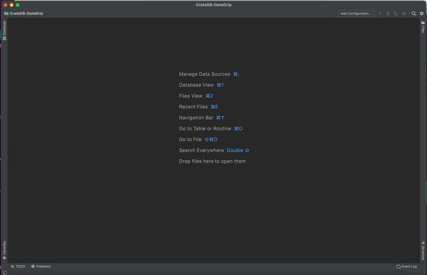Click the Manage Data Sources hint text
427x275 pixels.
(205, 74)
